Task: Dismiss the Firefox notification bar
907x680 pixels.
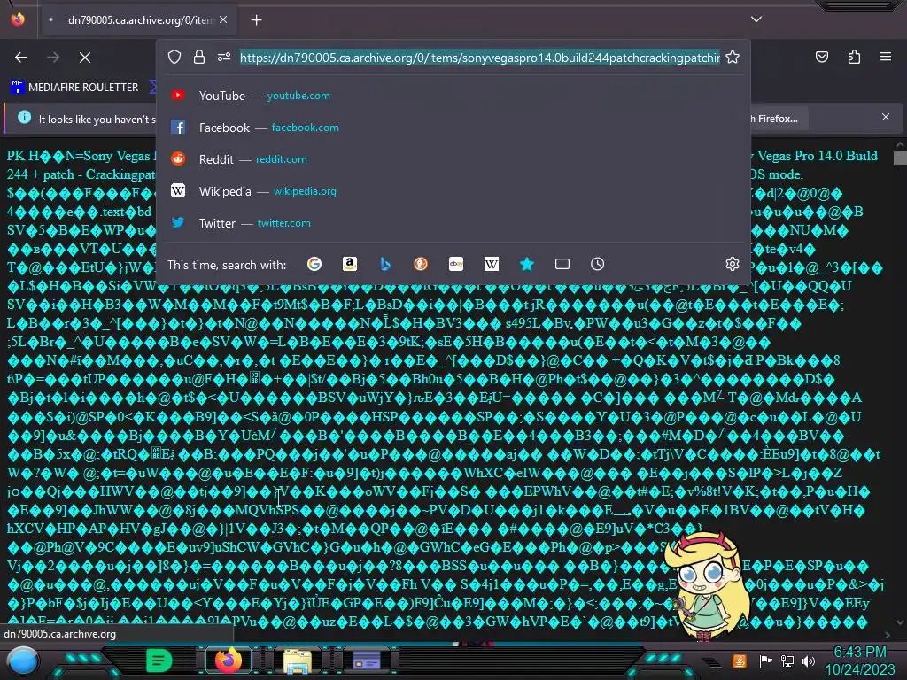Action: [x=886, y=118]
